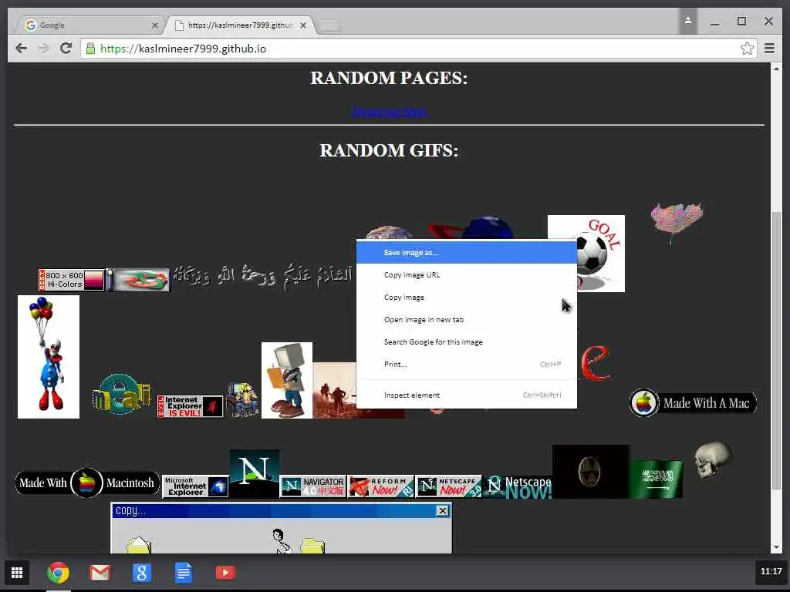Open Google Search shelf icon
Viewport: 790px width, 592px height.
coord(142,573)
